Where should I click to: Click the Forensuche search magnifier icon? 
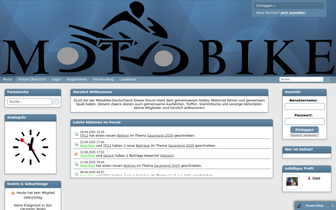[56, 101]
